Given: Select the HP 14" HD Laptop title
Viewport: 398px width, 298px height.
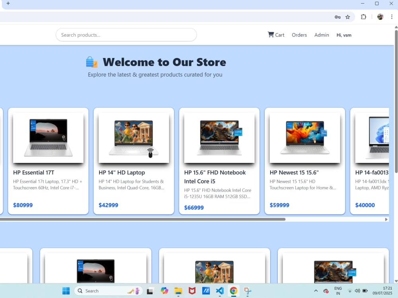Looking at the screenshot, I should coord(122,172).
